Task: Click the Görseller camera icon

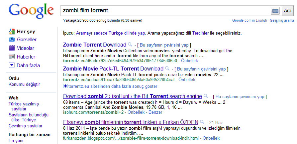Action: [12, 40]
